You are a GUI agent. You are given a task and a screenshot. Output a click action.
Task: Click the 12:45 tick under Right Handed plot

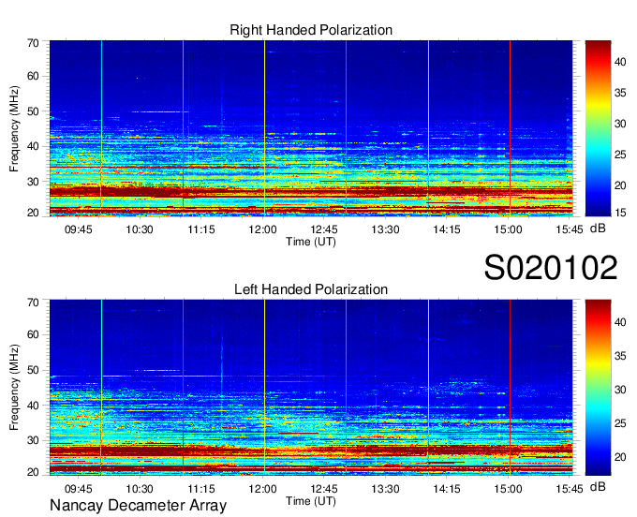(324, 229)
